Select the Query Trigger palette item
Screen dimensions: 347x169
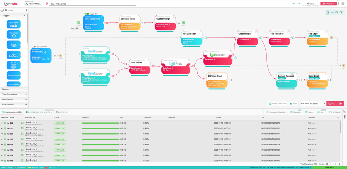[14, 45]
